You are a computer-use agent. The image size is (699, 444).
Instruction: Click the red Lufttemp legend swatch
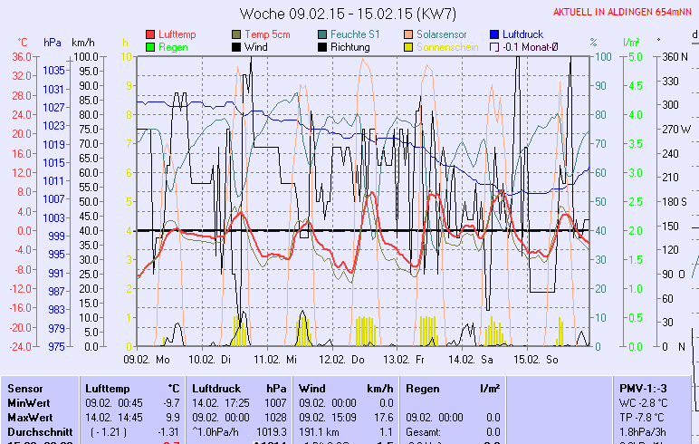(150, 34)
